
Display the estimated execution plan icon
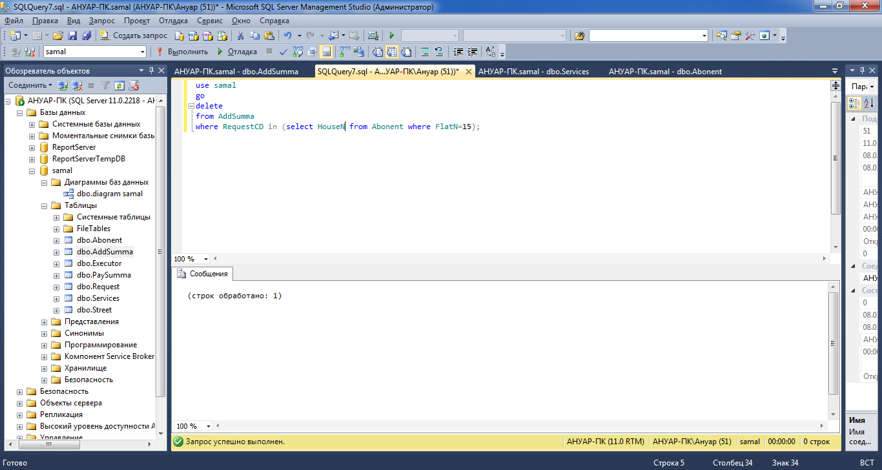click(298, 52)
